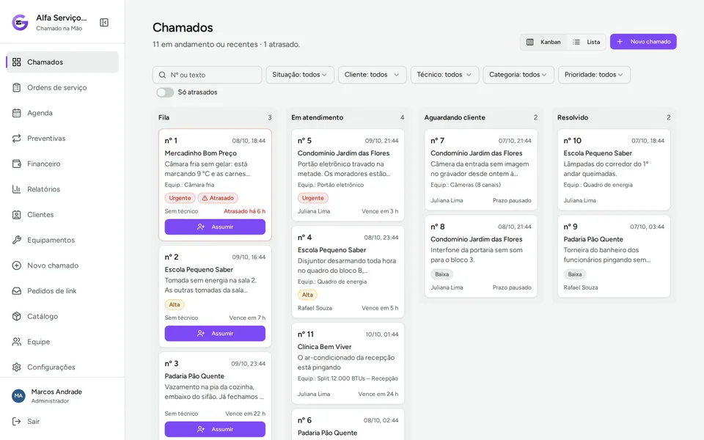Click the warning icon on Atrasado badge
This screenshot has height=440, width=704.
[x=205, y=198]
